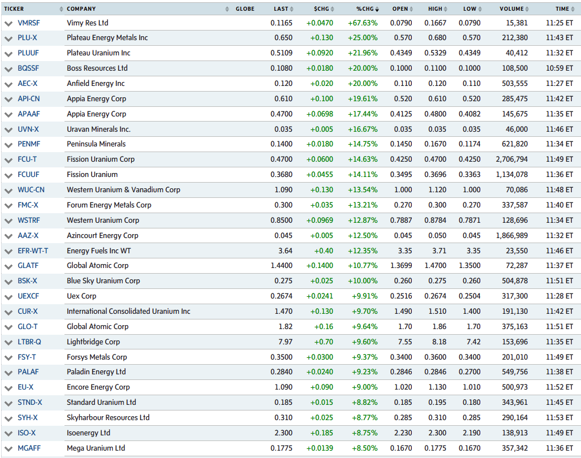
Task: Expand the FMC-X row chevron
Action: [8, 206]
